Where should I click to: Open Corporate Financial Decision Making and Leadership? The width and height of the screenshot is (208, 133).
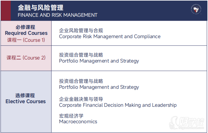(x=118, y=105)
